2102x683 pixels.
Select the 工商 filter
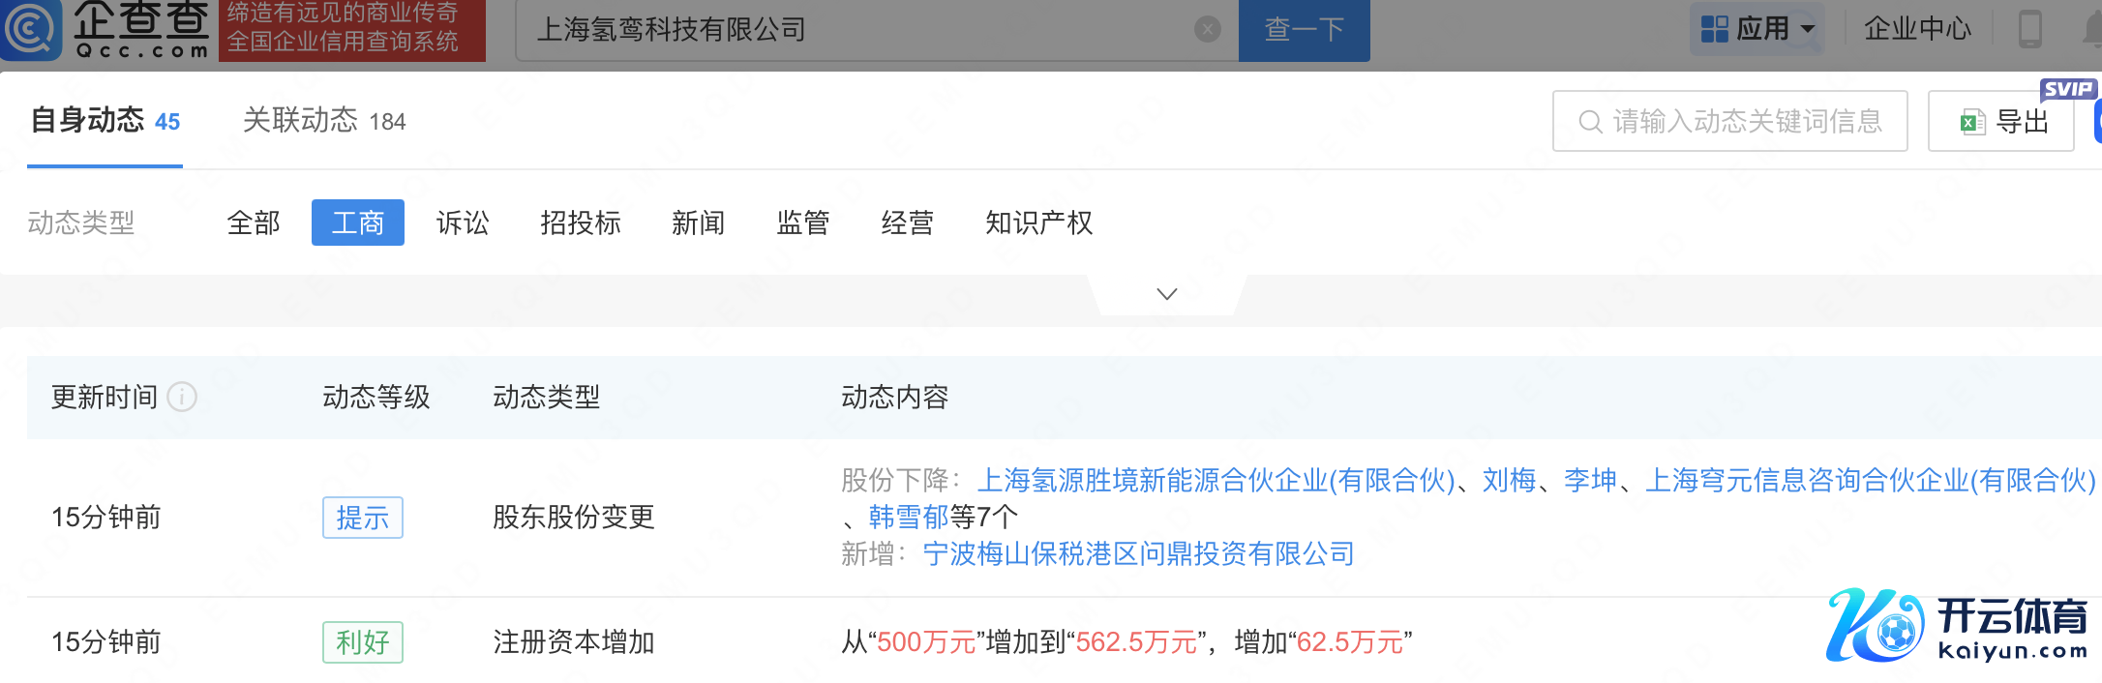[358, 223]
